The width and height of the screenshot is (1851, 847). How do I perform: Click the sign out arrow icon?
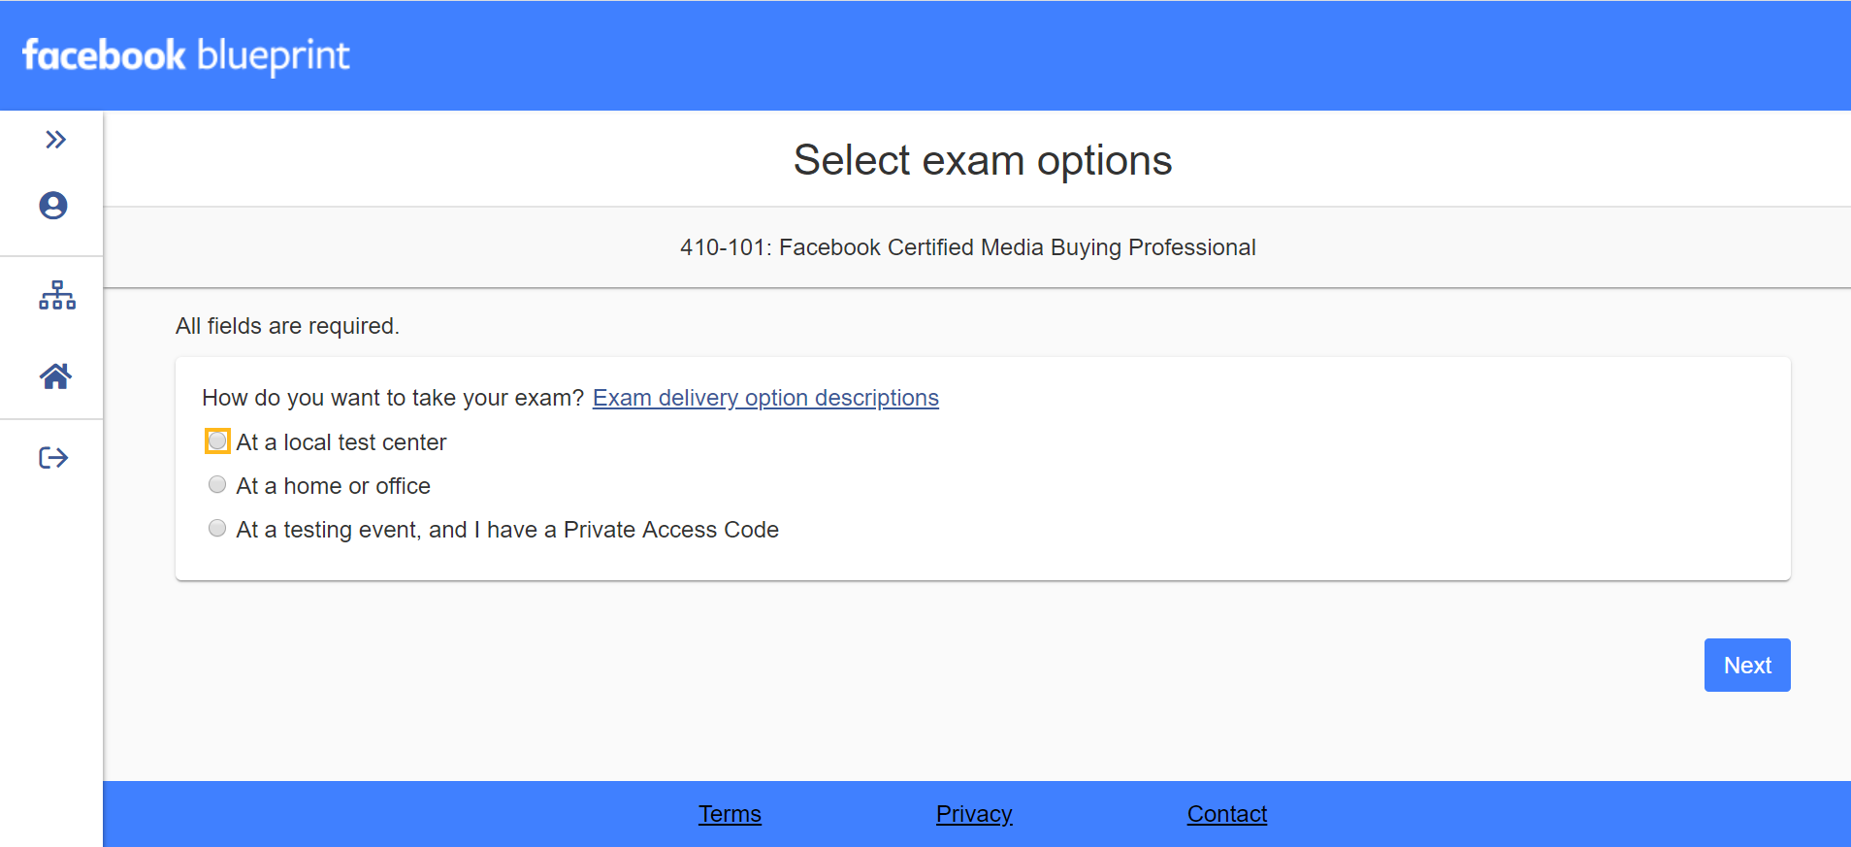(x=53, y=458)
